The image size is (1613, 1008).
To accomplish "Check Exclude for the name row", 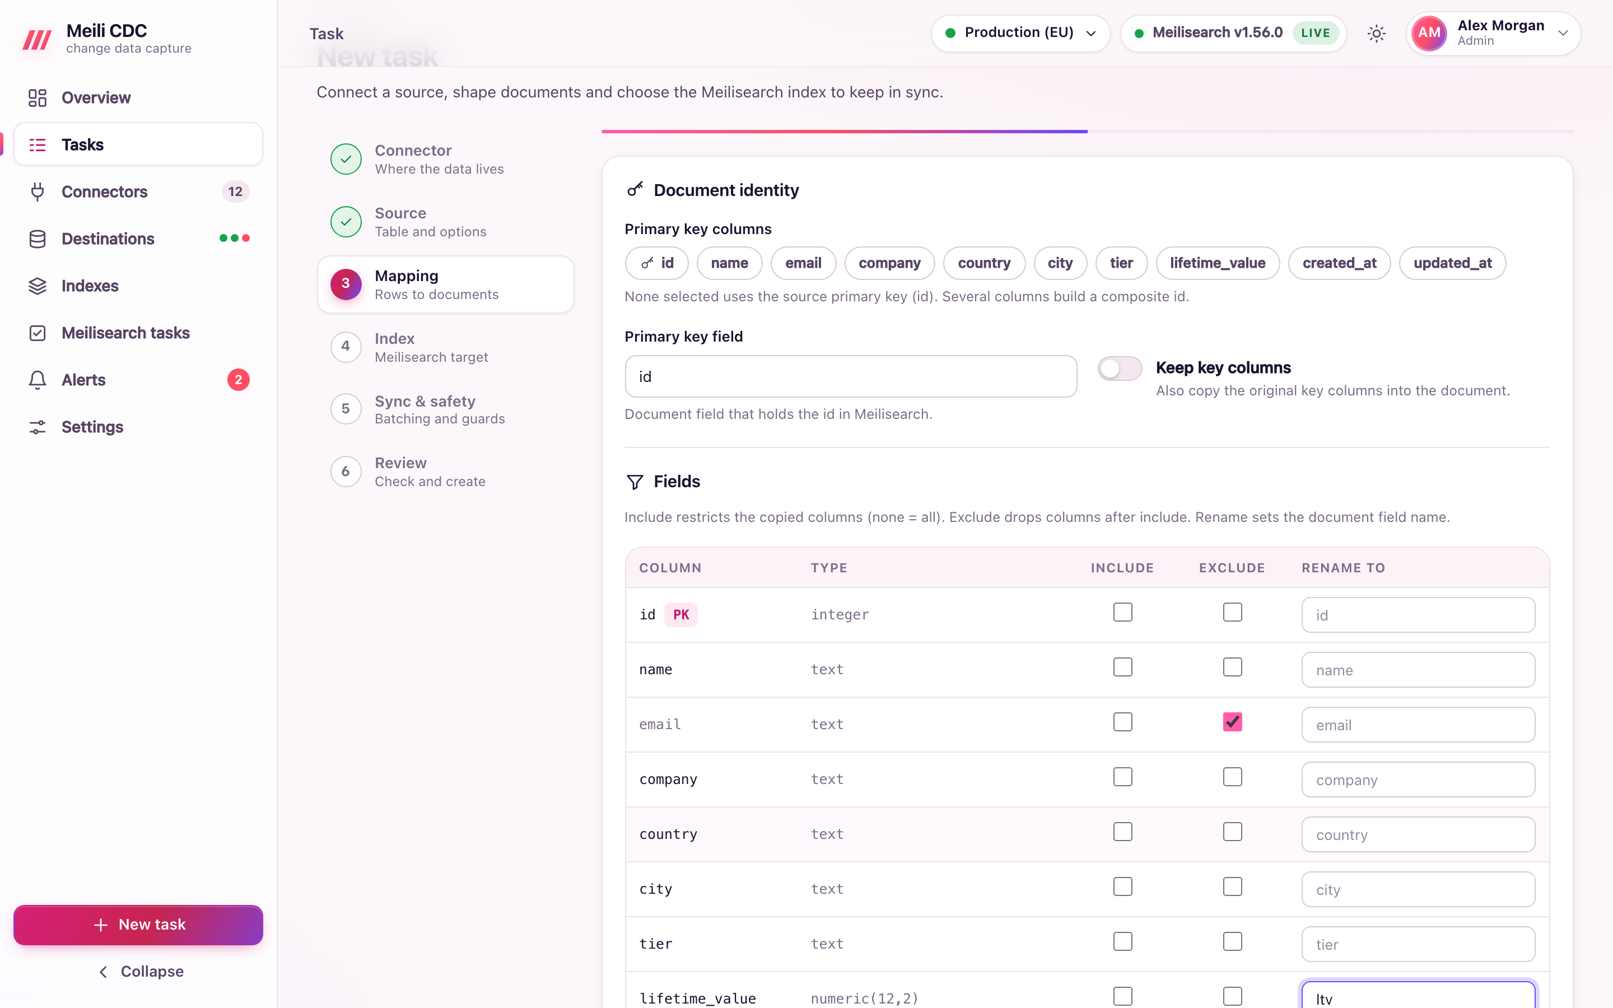I will [1232, 668].
